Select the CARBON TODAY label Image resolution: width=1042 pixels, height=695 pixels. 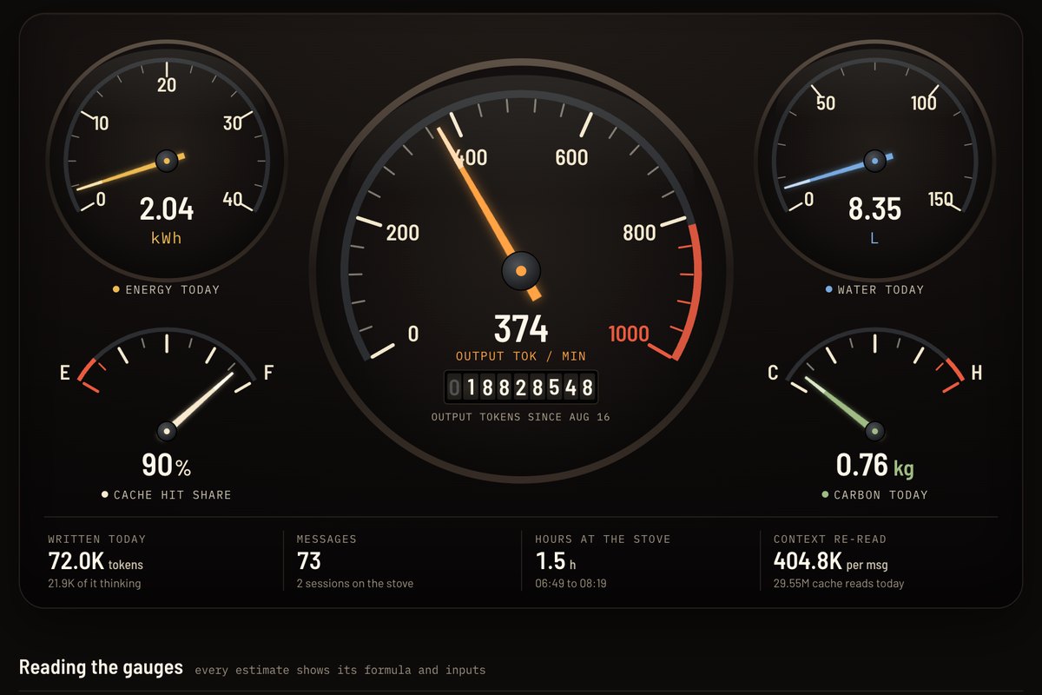[880, 494]
